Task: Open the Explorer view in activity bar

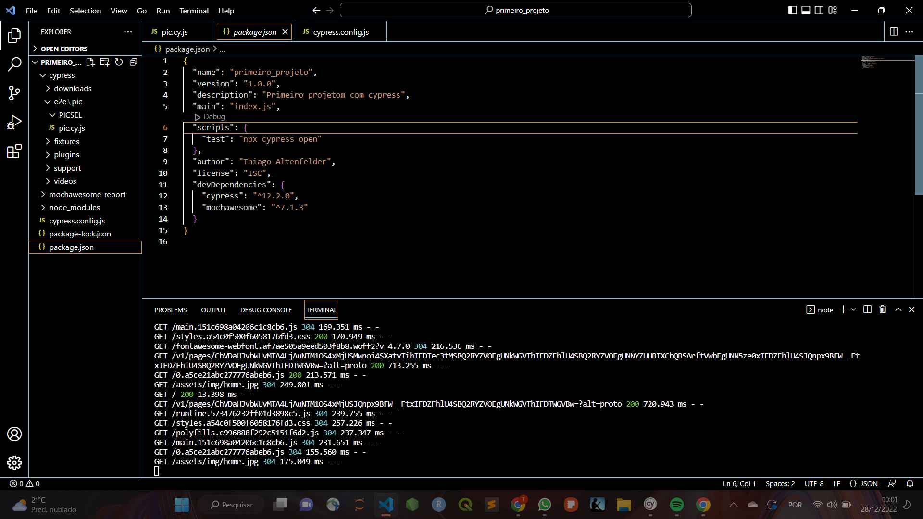Action: [14, 35]
